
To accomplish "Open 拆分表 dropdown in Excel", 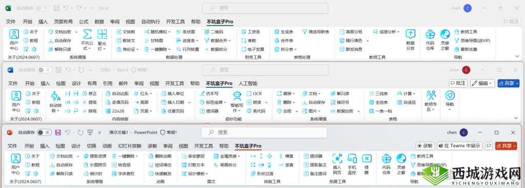I will pyautogui.click(x=285, y=49).
